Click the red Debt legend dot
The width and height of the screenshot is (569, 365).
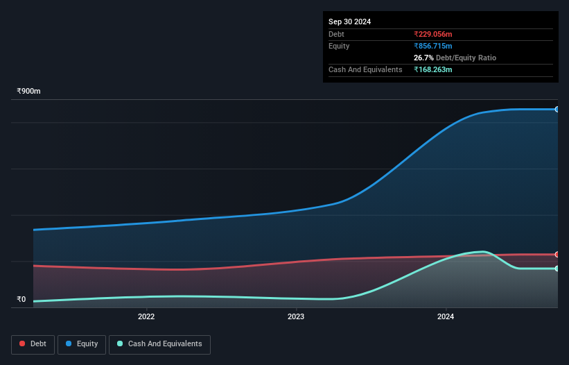coord(22,343)
